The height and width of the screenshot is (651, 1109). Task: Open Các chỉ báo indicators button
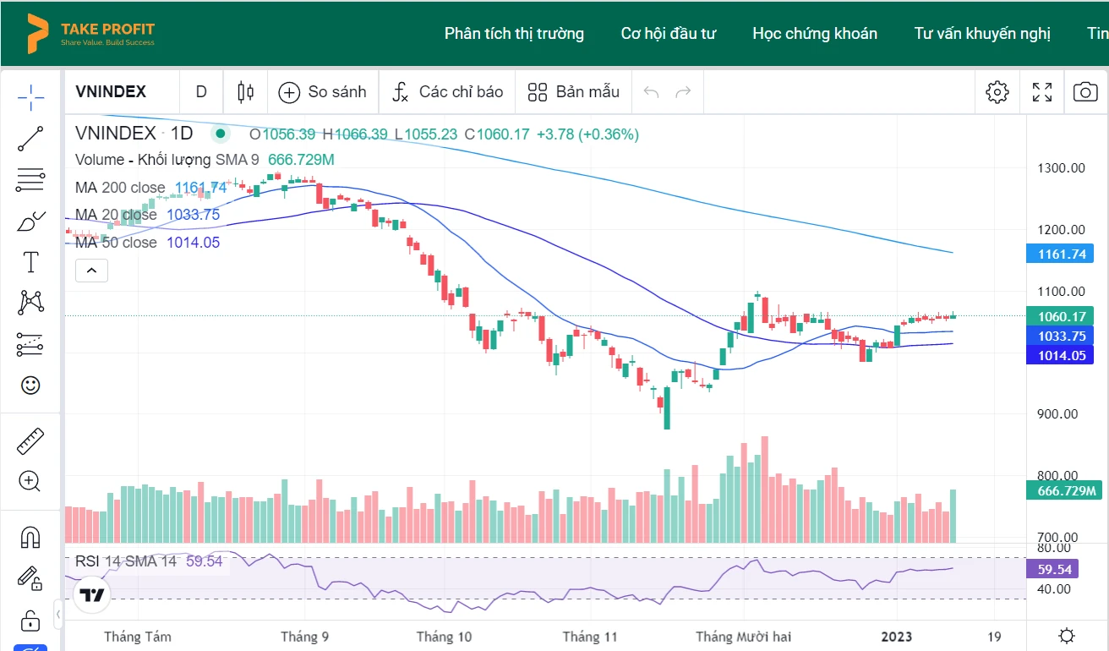447,92
